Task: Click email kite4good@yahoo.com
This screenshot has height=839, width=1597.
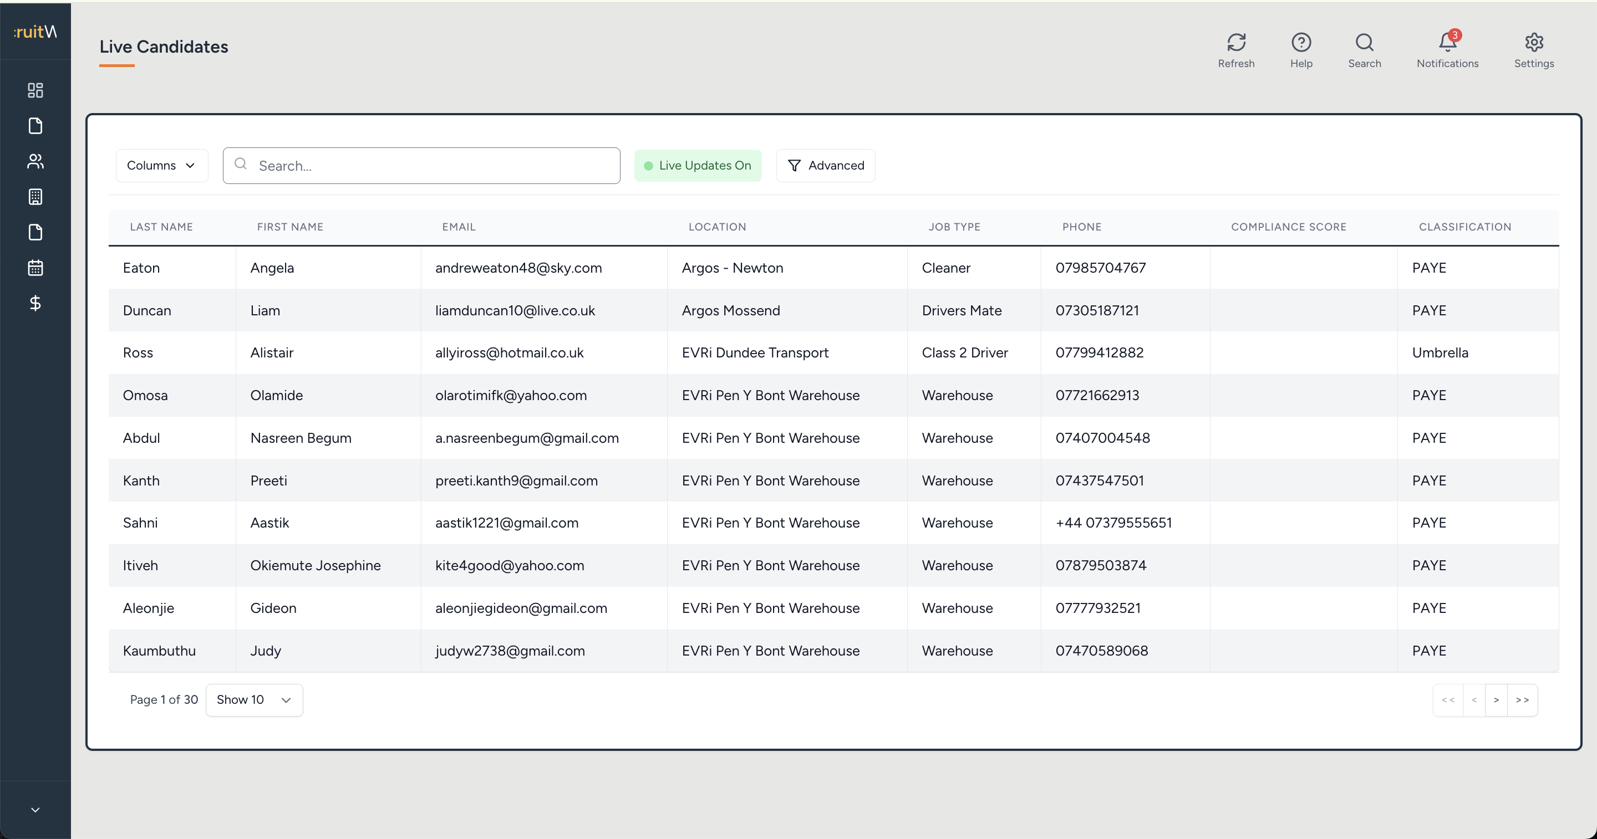Action: coord(510,566)
